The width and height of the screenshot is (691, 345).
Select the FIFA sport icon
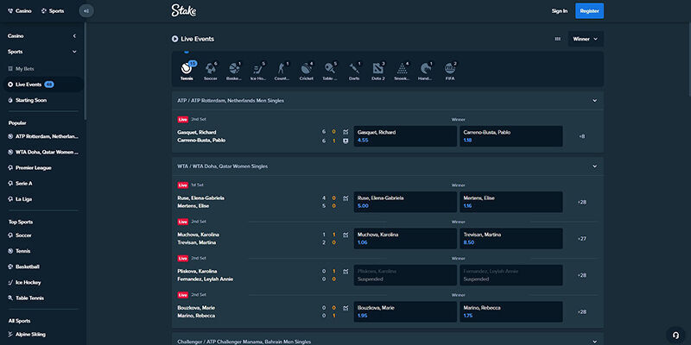point(449,71)
